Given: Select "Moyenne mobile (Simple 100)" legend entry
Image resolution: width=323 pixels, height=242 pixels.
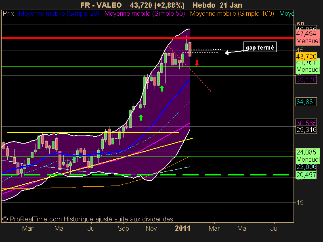Looking at the screenshot, I should pyautogui.click(x=232, y=14).
